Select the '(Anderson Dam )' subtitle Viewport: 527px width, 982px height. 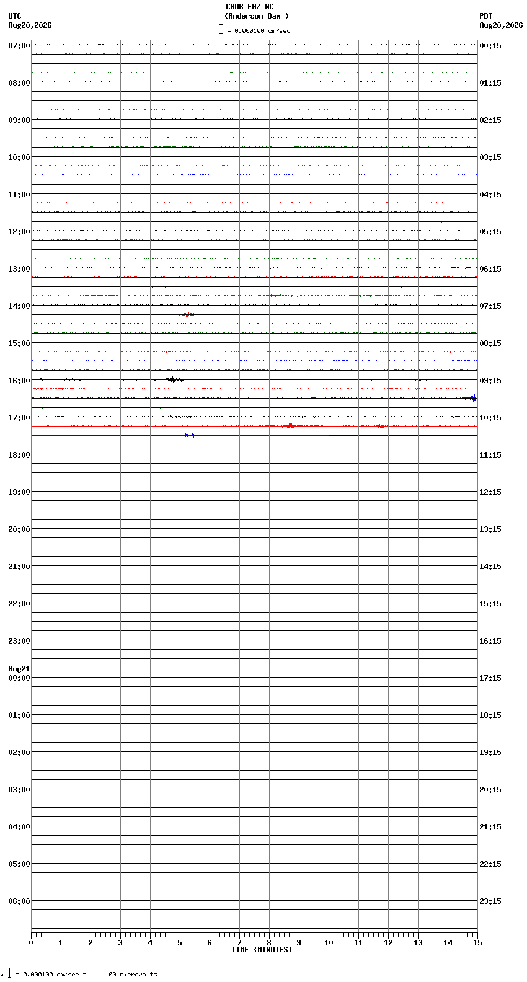(257, 16)
